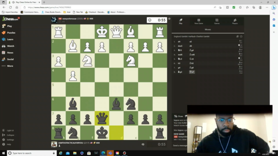Select highlighted move 8... Qe7
Viewport: 278px width, 156px height.
click(x=192, y=72)
